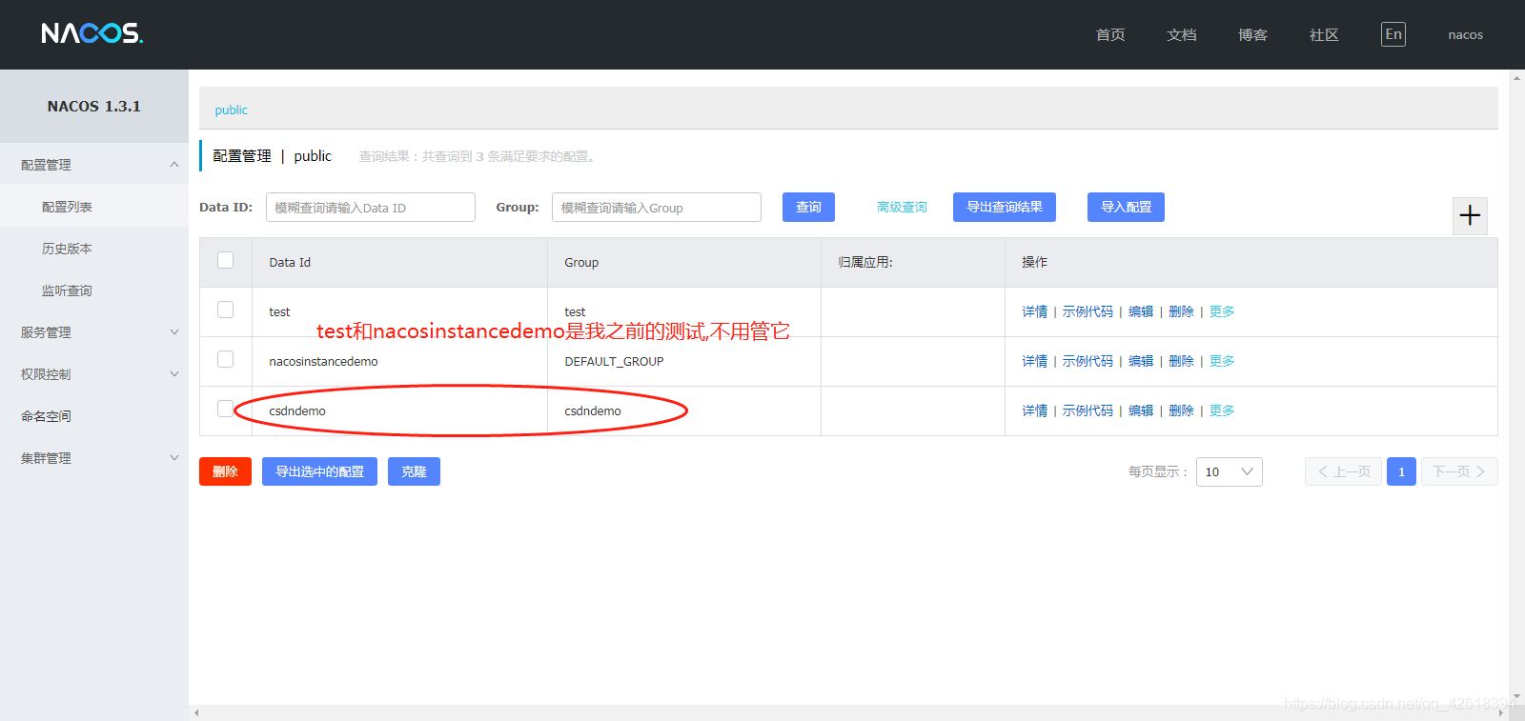1525x721 pixels.
Task: Click the 上一页 previous page button
Action: [1343, 471]
